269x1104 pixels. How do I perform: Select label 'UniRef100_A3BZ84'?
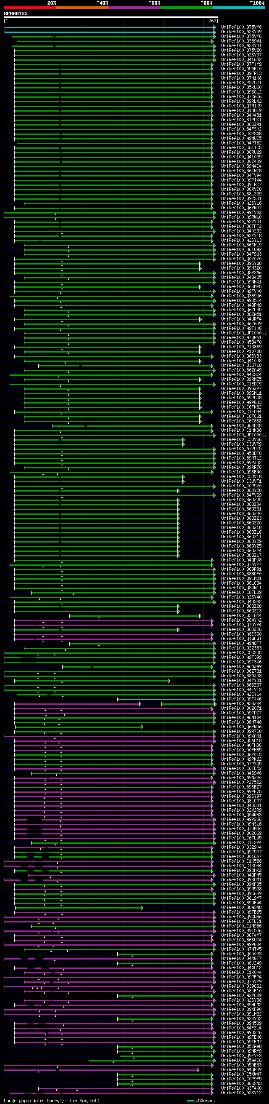[241, 704]
